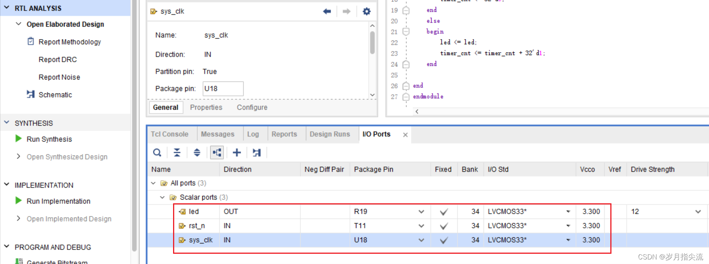Click Report DRC in flow navigator
This screenshot has width=709, height=264.
pyautogui.click(x=58, y=60)
